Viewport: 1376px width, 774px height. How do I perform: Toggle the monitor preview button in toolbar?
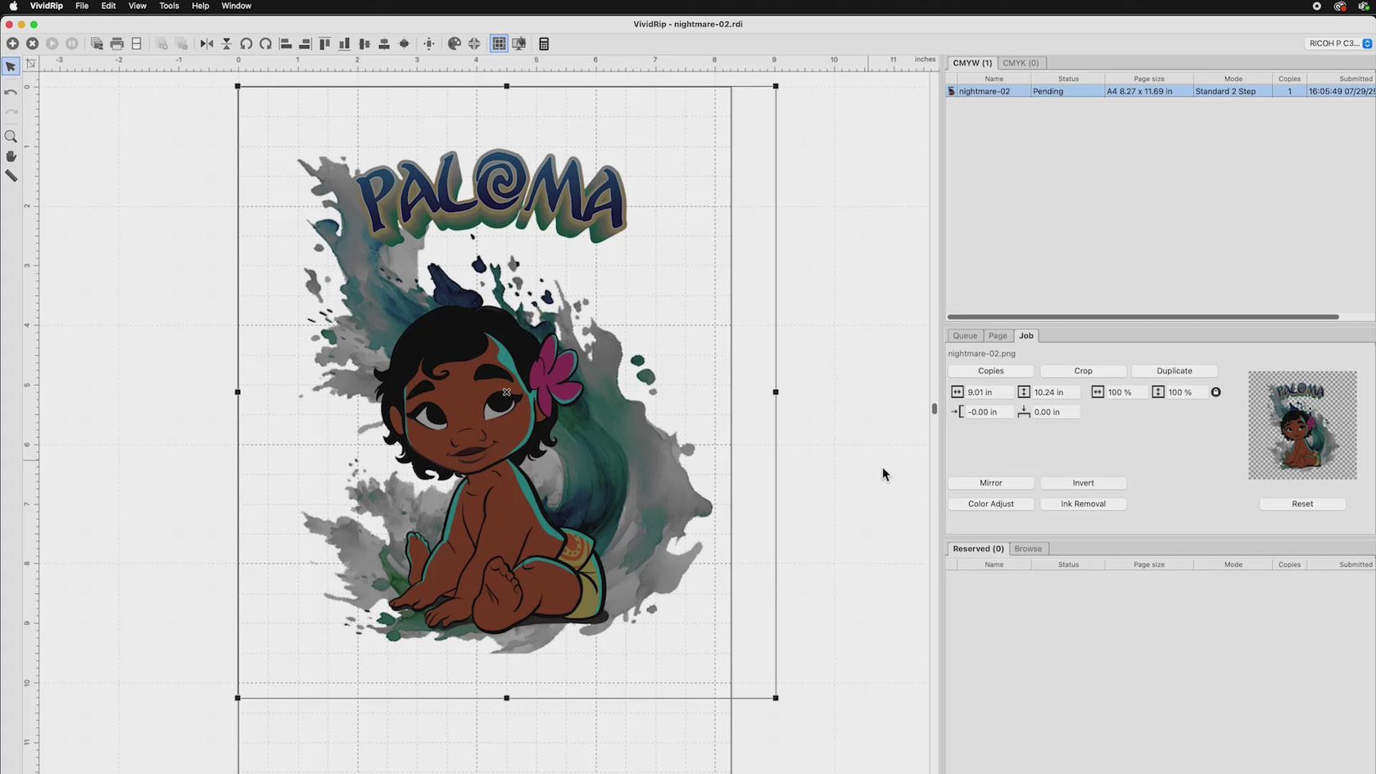(519, 43)
